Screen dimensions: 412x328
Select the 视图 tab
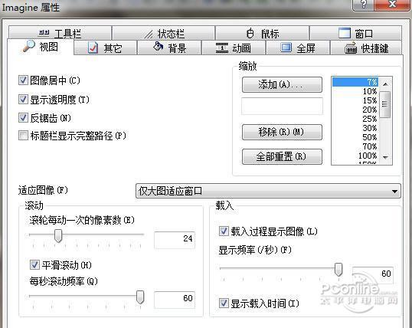[x=41, y=47]
